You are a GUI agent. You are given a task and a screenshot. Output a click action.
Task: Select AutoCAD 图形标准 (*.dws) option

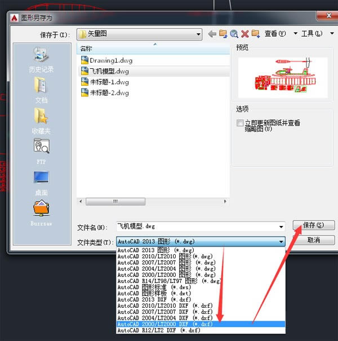(201, 287)
